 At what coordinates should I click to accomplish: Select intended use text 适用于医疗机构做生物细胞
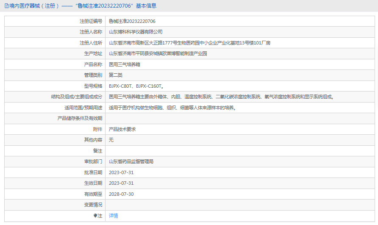click(172, 108)
